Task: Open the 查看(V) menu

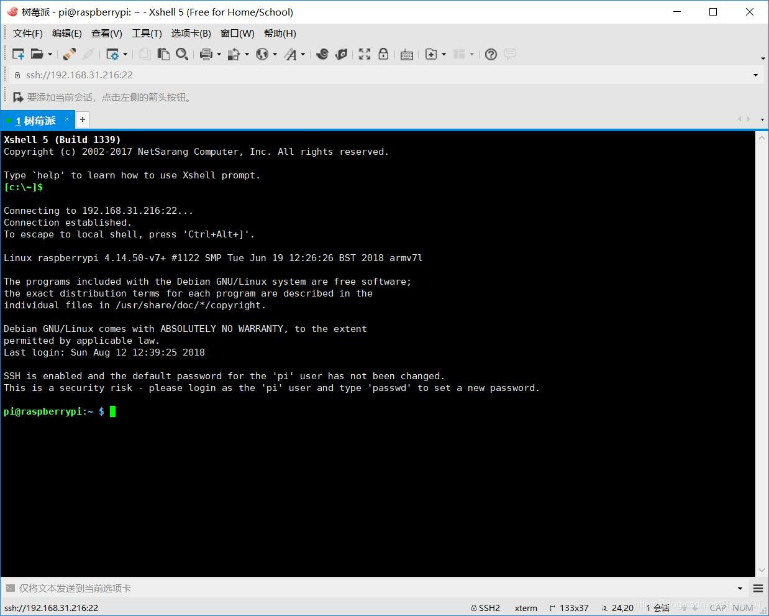Action: (x=107, y=34)
